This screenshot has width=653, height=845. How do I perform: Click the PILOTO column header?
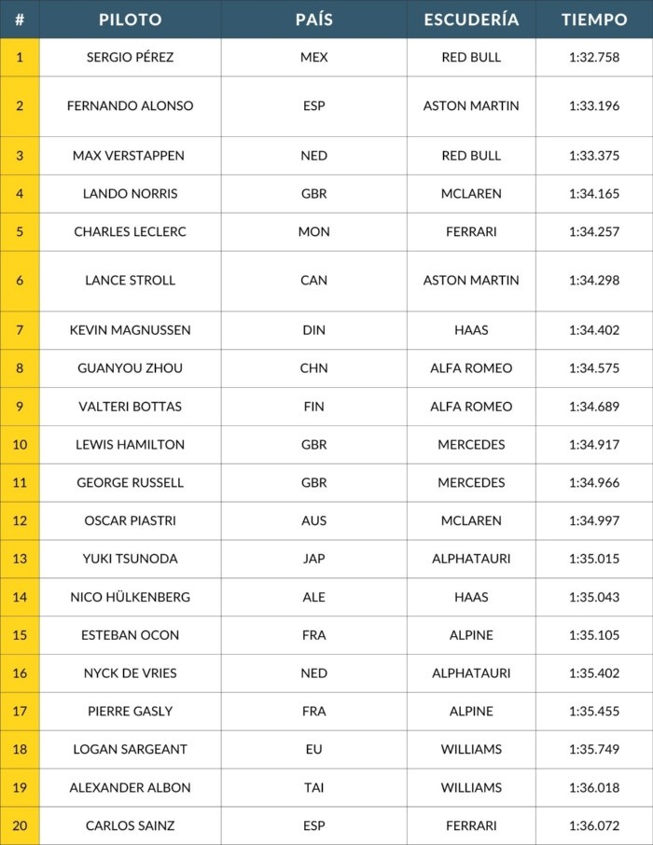(x=130, y=20)
